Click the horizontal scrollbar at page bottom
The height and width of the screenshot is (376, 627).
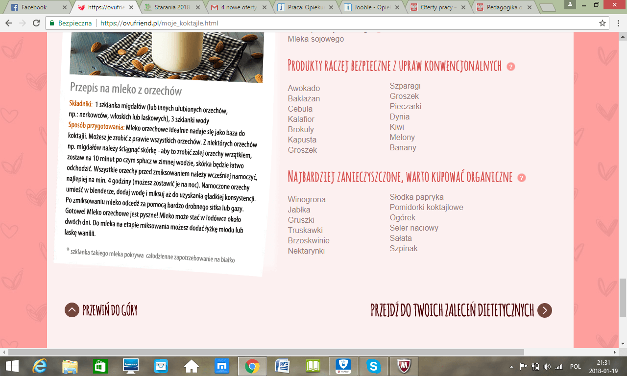(x=265, y=352)
